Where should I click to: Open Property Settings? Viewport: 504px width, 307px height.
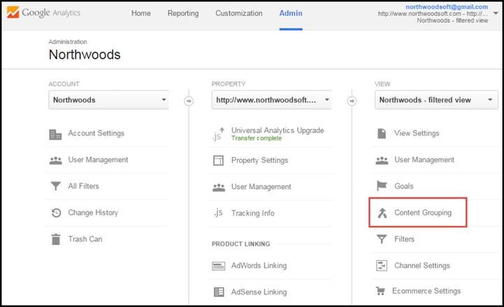260,160
